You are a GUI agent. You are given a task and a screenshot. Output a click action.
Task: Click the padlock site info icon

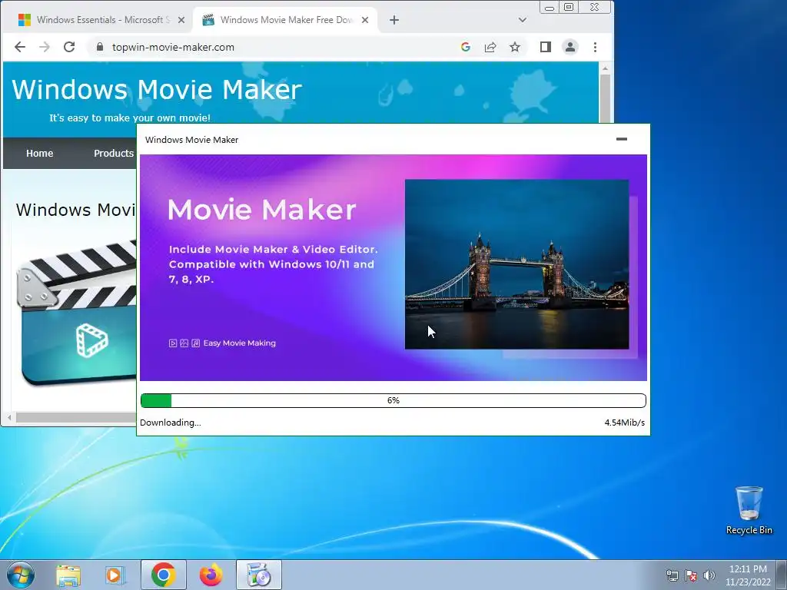coord(100,47)
